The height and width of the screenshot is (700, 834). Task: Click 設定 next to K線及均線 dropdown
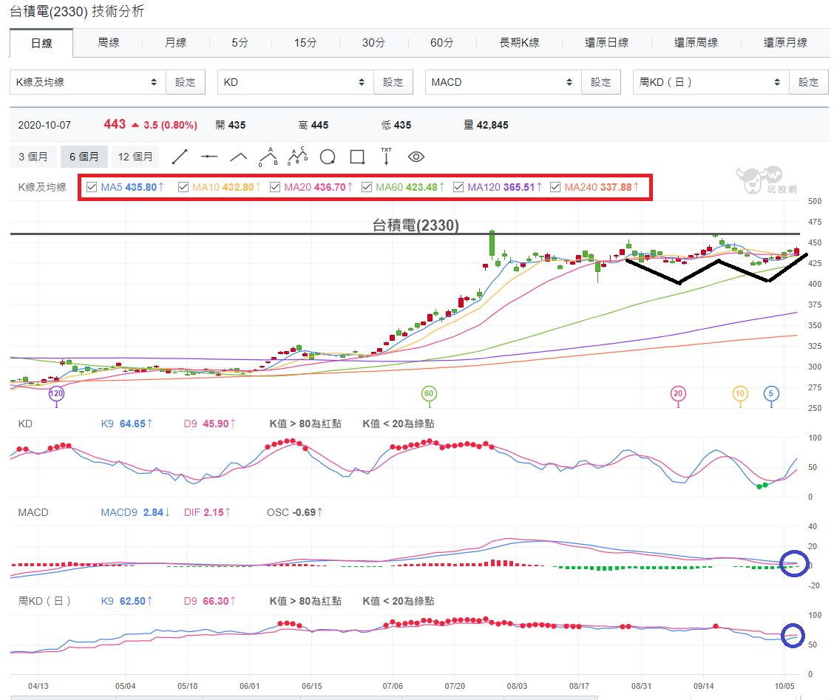click(186, 83)
